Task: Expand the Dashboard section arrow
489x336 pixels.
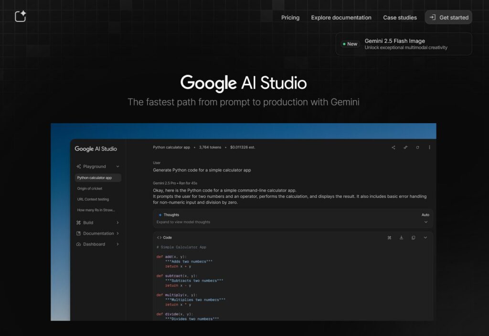Action: point(117,244)
